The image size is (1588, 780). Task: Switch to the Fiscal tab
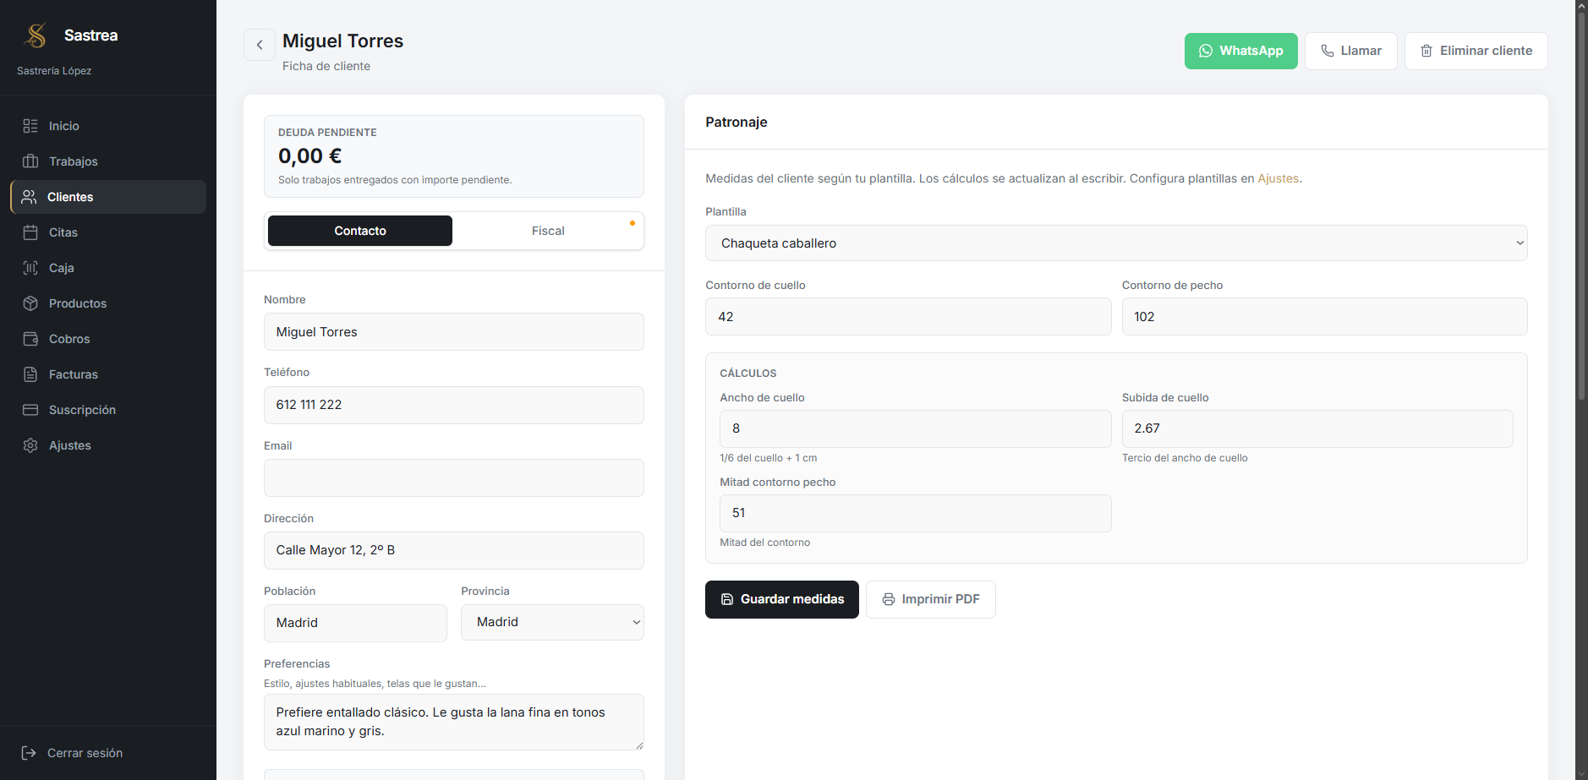point(548,231)
